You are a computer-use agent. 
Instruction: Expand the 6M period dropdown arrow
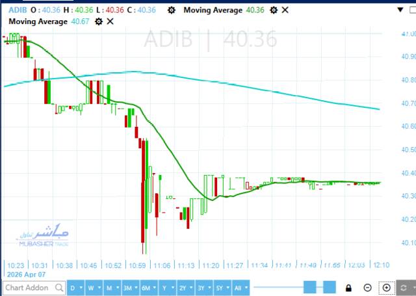click(x=155, y=288)
